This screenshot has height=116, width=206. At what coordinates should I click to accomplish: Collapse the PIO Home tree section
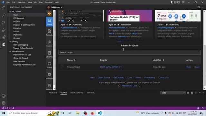click(x=10, y=12)
